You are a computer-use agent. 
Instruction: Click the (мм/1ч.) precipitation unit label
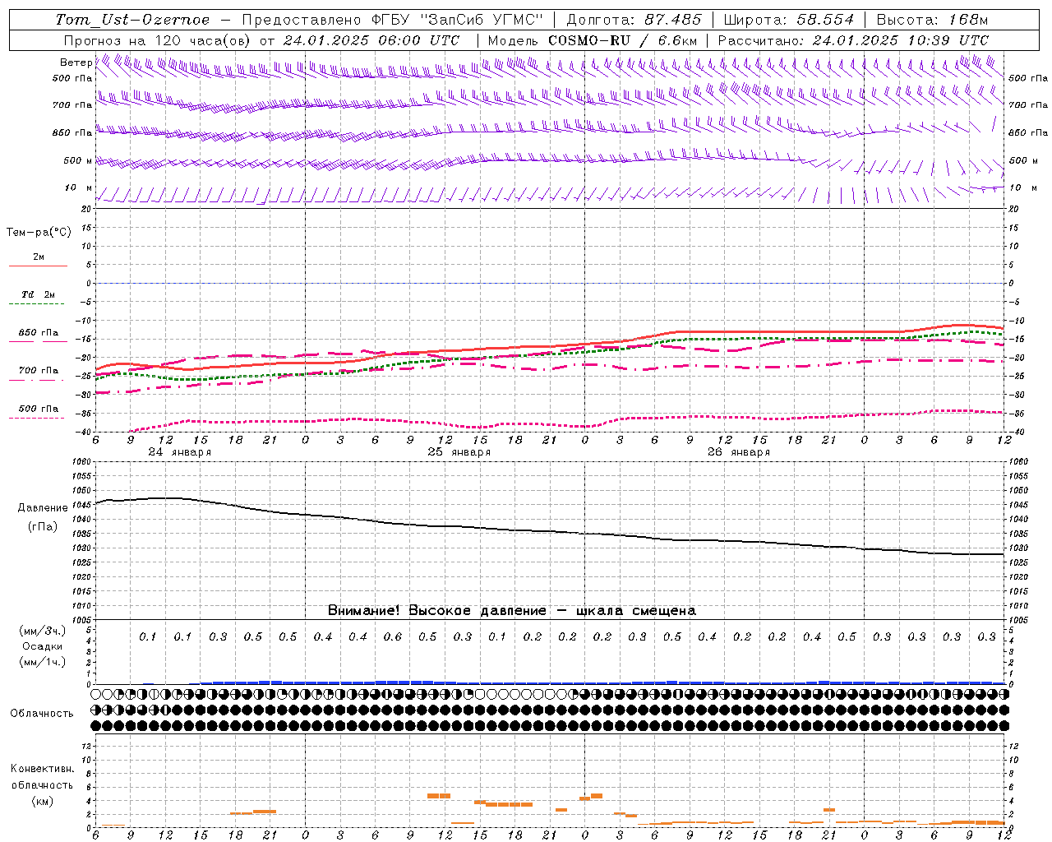point(43,662)
